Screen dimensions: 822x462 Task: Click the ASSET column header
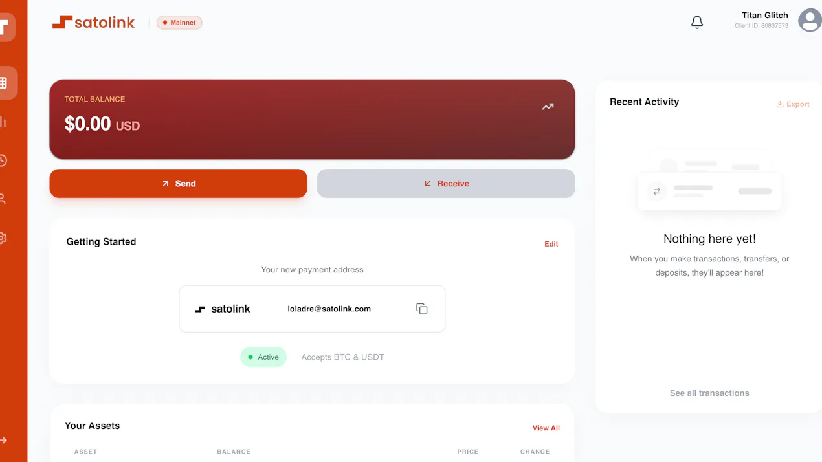click(85, 452)
